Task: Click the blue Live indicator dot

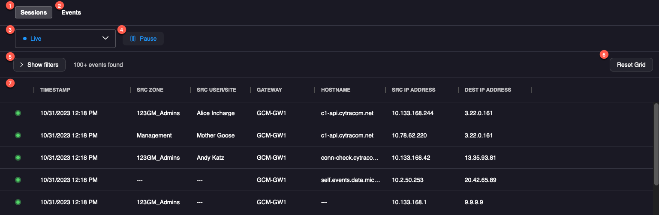Action: [x=25, y=39]
